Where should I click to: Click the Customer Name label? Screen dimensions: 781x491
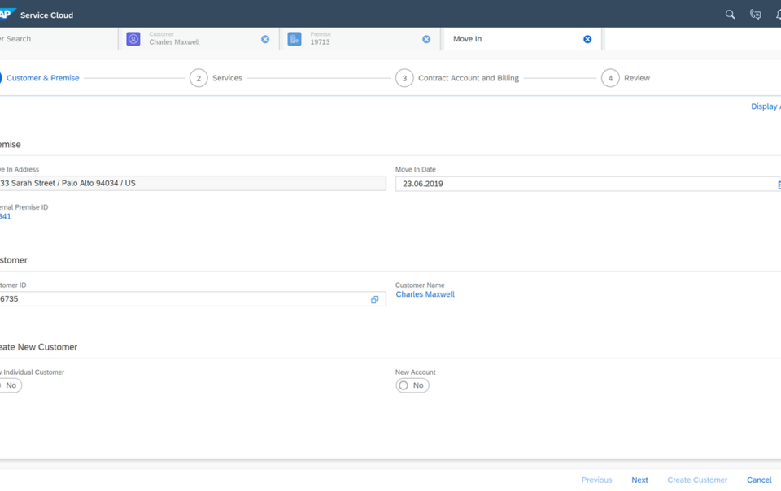420,285
